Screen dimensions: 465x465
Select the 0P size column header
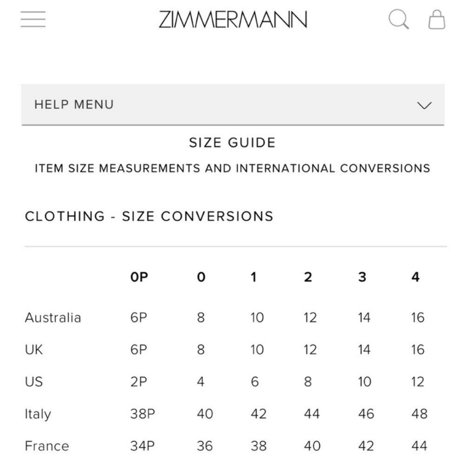[x=139, y=277]
